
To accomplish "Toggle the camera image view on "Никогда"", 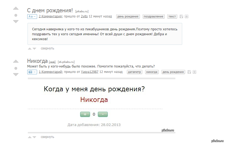I will click(32, 72).
